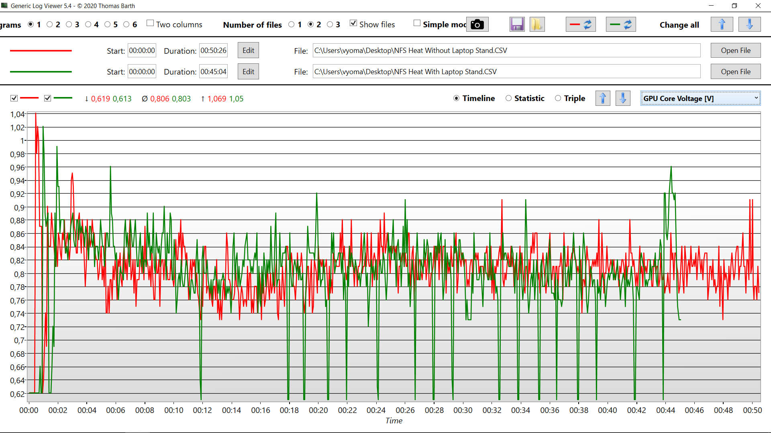Screen dimensions: 771x433
Task: Click the green file Start time field
Action: point(142,72)
